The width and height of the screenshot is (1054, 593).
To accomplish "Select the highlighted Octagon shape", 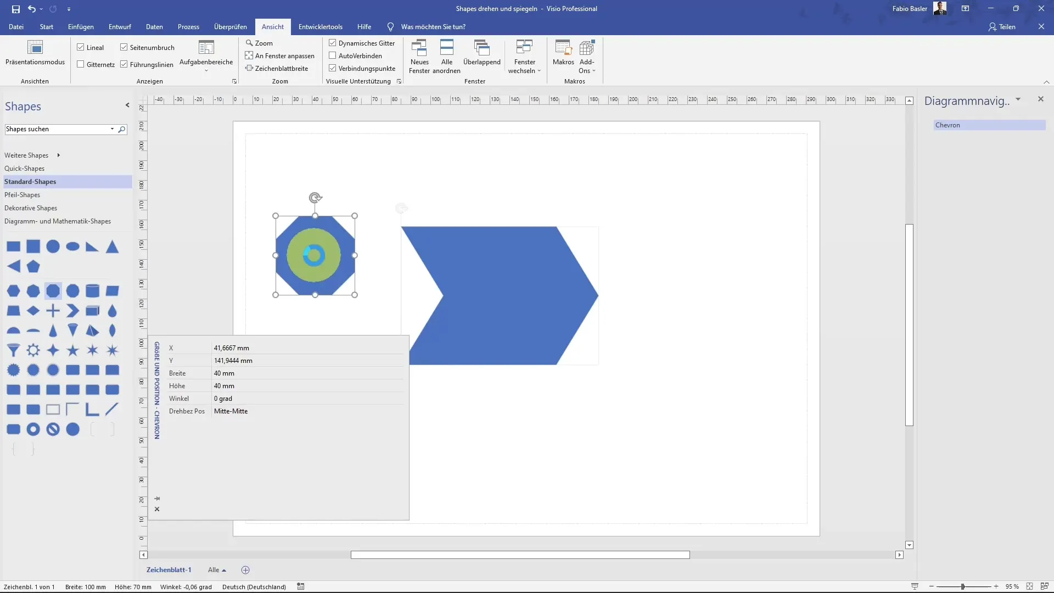I will click(53, 290).
